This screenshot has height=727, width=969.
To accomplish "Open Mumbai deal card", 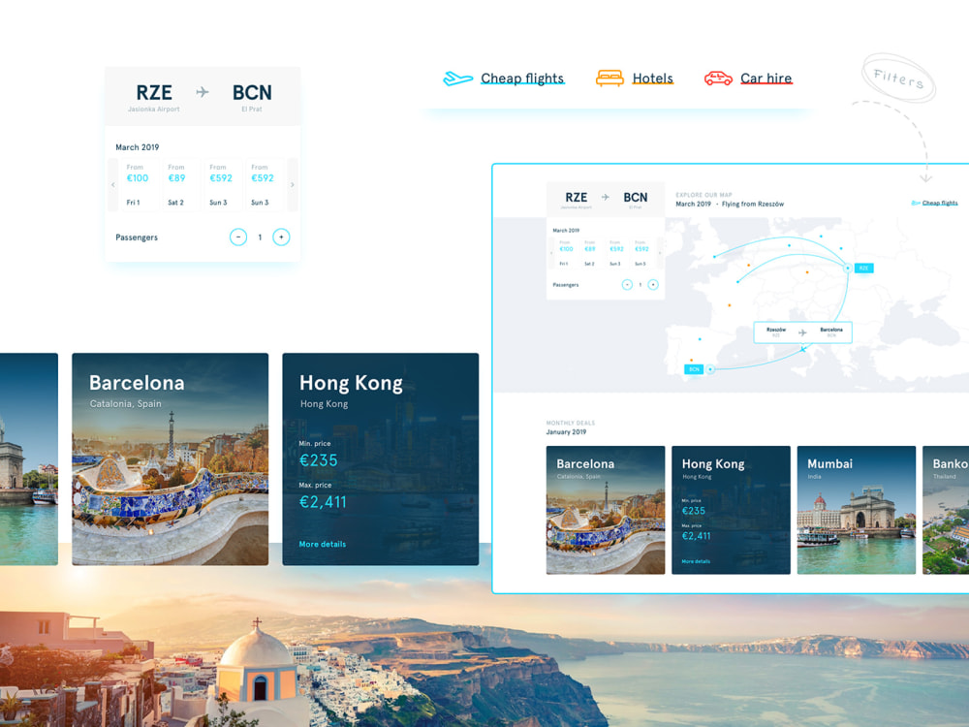I will (857, 510).
